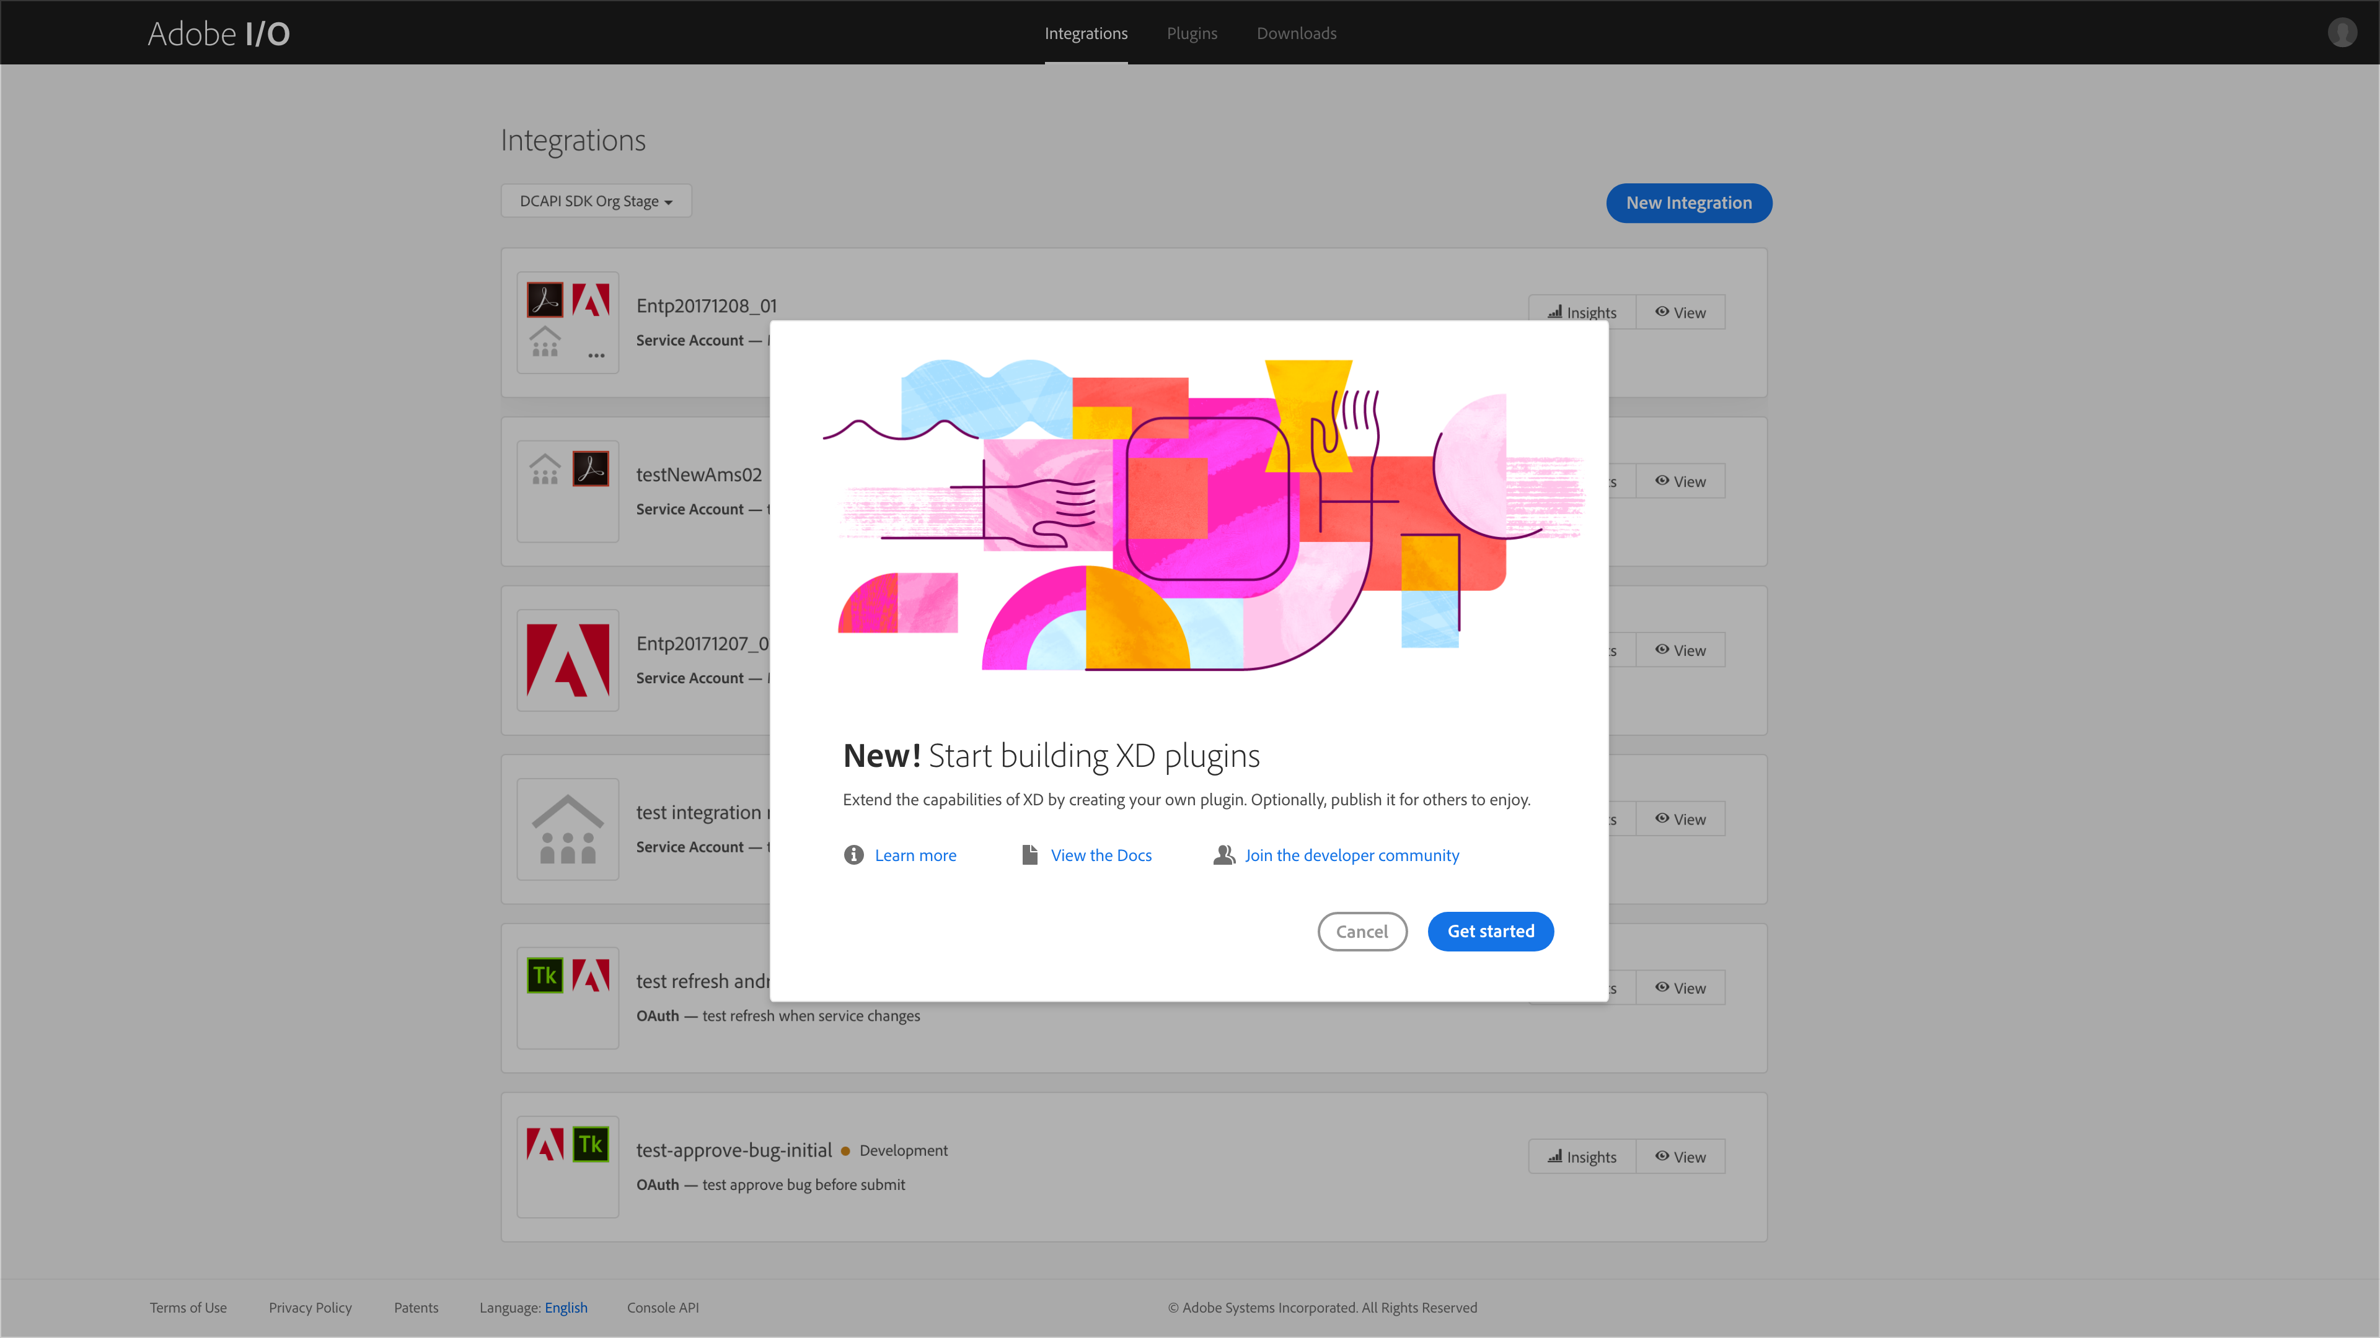Click 'test approve bug before submit' description
Image resolution: width=2380 pixels, height=1338 pixels.
(803, 1185)
